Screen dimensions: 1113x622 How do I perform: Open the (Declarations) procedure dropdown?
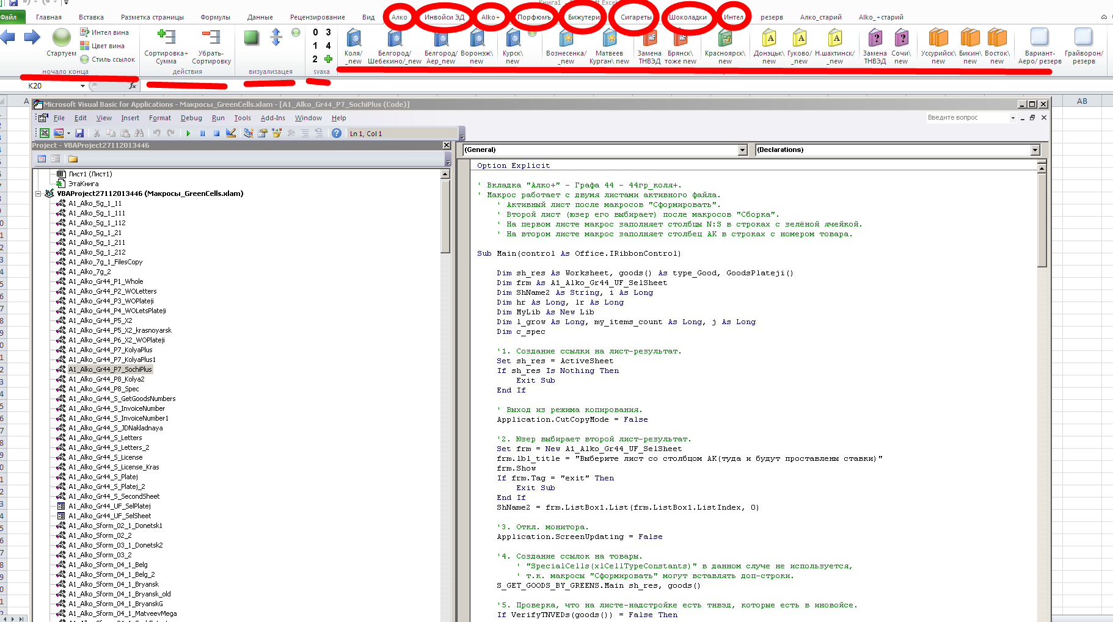click(1035, 150)
